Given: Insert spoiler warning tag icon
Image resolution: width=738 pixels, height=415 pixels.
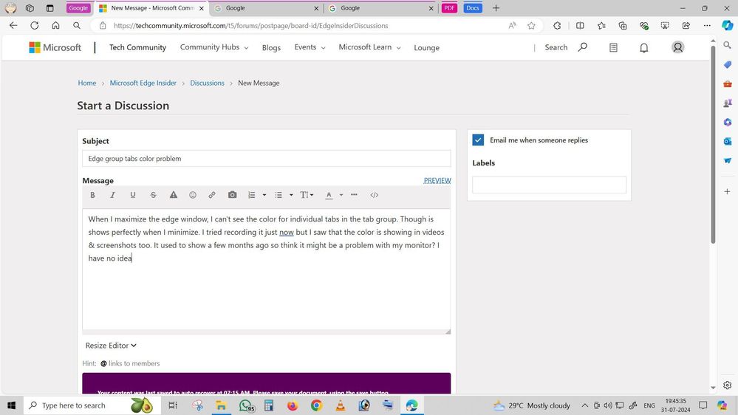Looking at the screenshot, I should [173, 195].
